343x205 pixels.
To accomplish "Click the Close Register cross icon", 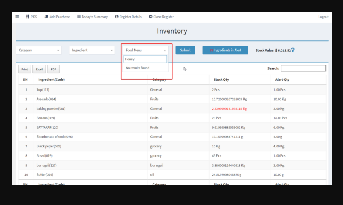I will tap(150, 17).
